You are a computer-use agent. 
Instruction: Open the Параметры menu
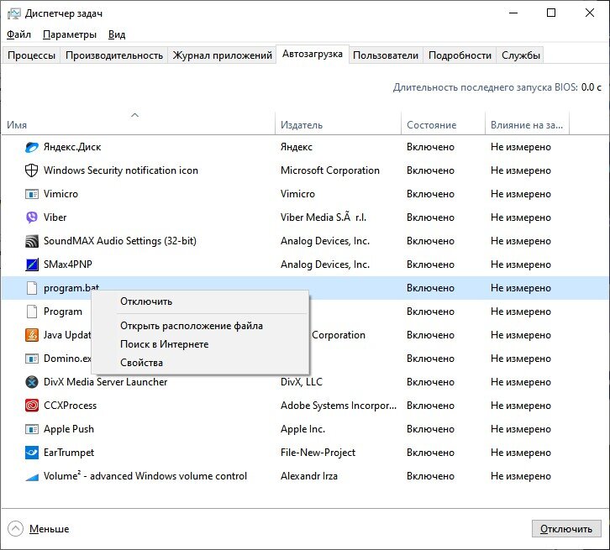coord(70,34)
